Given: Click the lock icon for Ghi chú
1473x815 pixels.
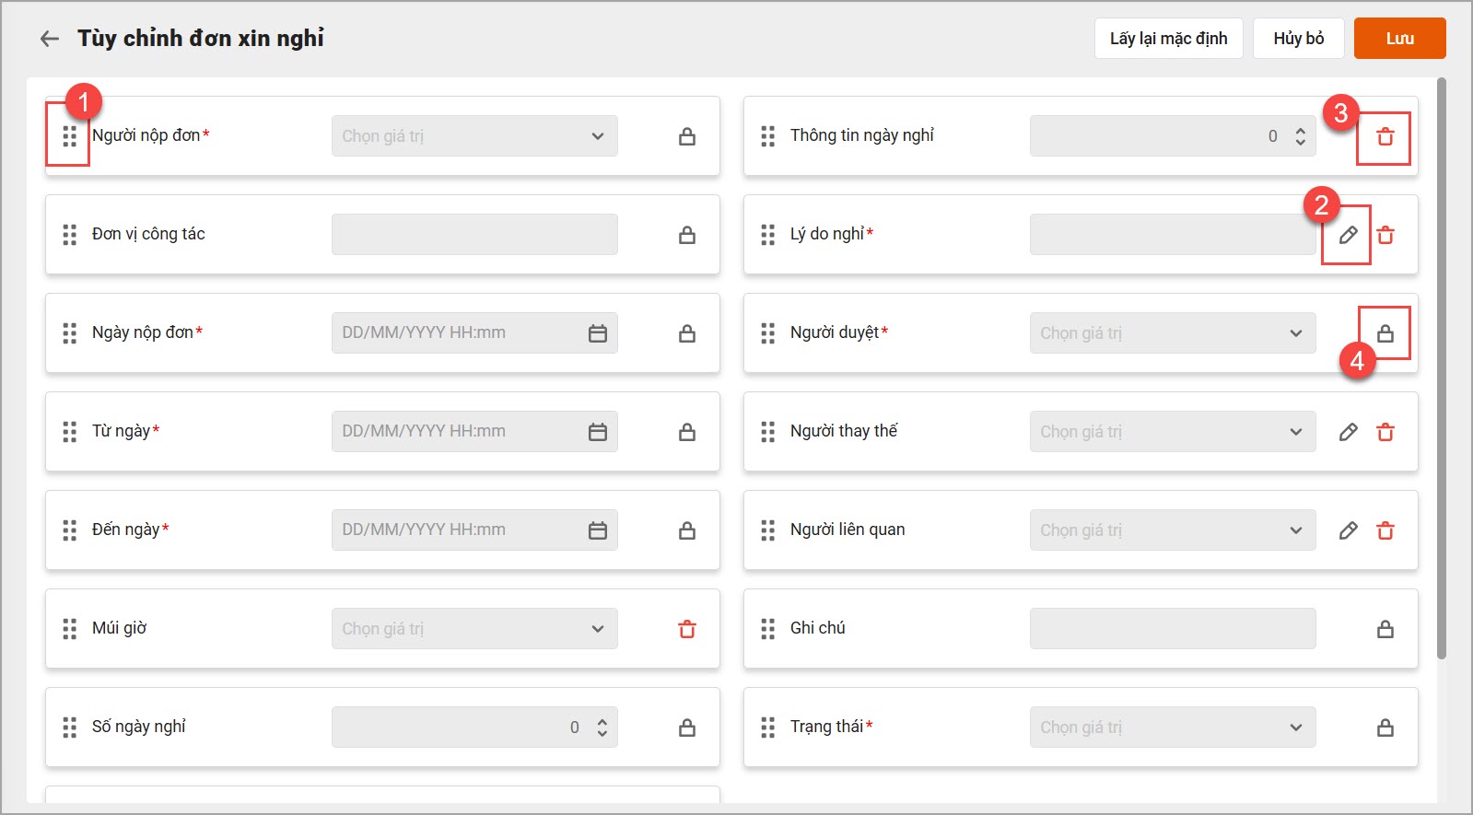Looking at the screenshot, I should (x=1385, y=629).
